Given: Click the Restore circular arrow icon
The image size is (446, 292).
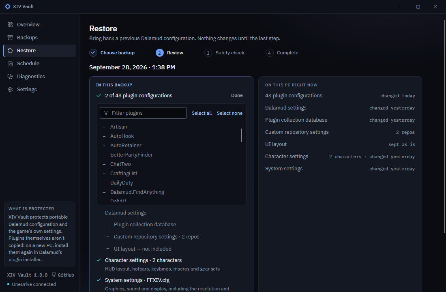Looking at the screenshot, I should click(x=10, y=51).
